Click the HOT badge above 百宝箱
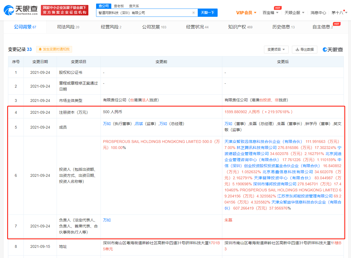This screenshot has width=351, height=258. click(x=278, y=8)
